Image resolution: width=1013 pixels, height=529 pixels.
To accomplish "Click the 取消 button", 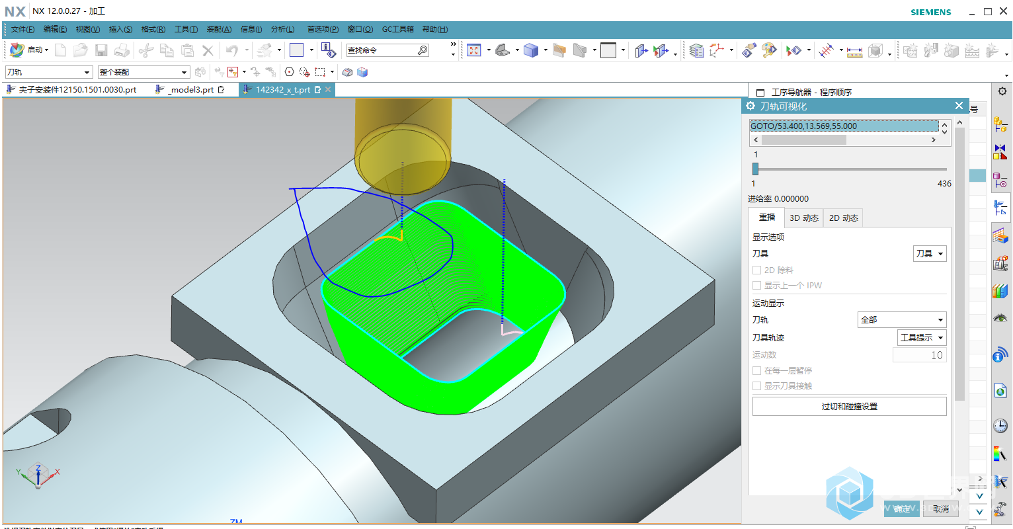I will [941, 509].
